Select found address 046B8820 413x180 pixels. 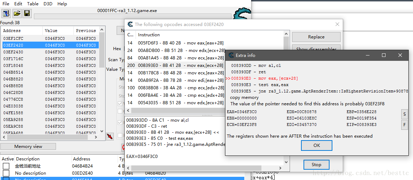pyautogui.click(x=50, y=79)
